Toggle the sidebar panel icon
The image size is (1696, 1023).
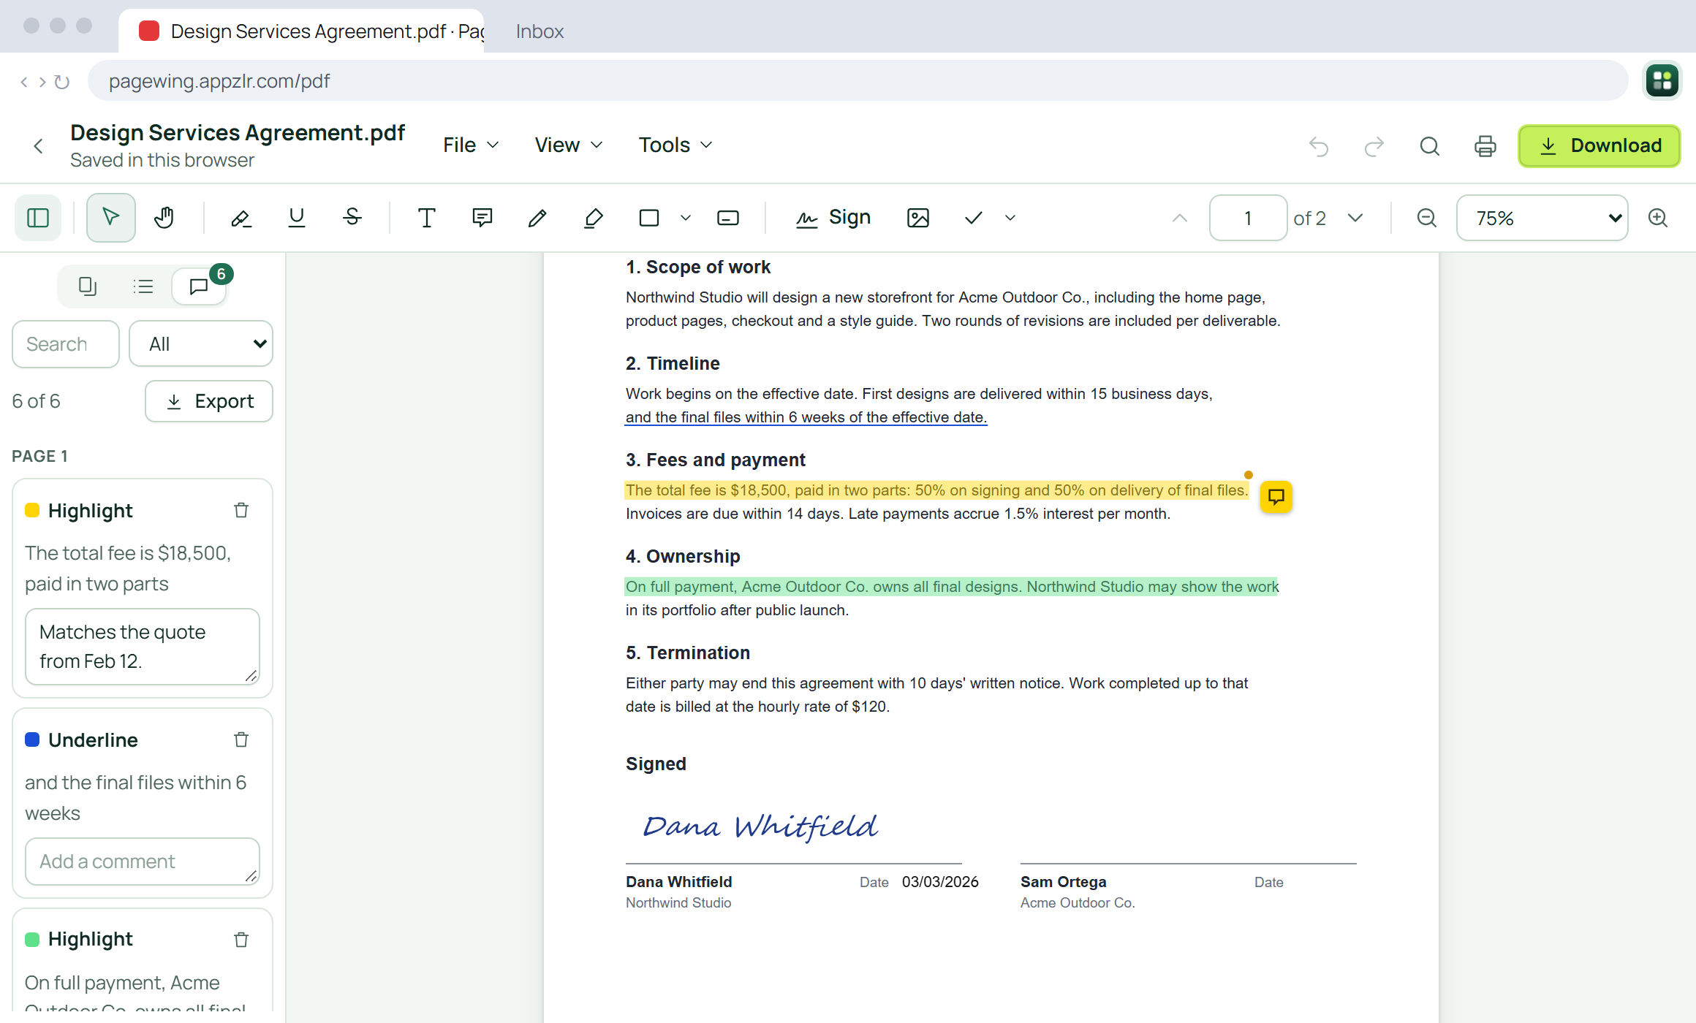(38, 218)
